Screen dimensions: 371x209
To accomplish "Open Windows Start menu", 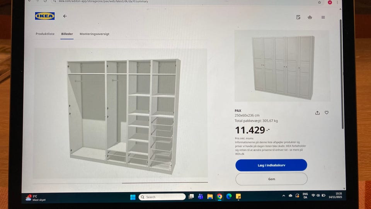I will 133,197.
